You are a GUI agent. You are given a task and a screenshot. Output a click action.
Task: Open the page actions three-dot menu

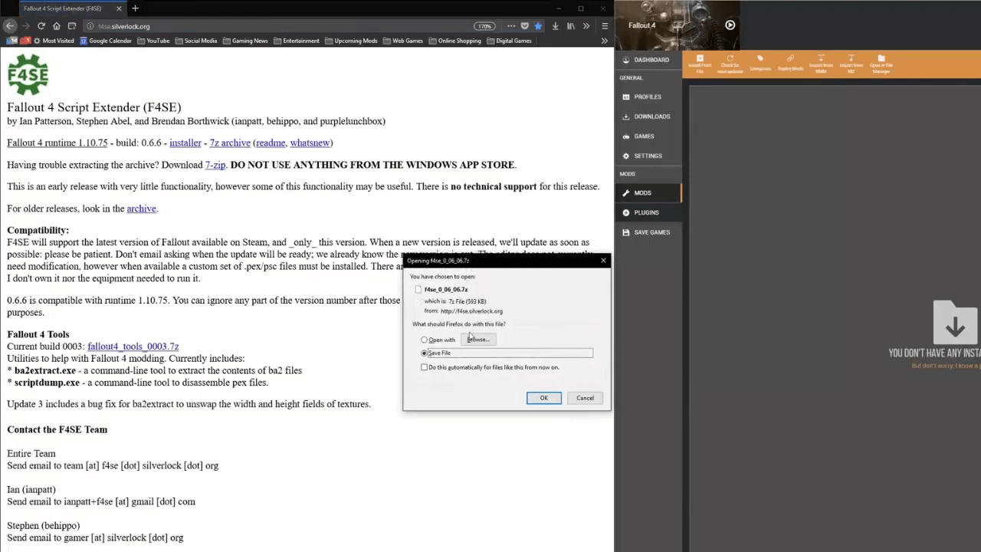click(x=510, y=26)
